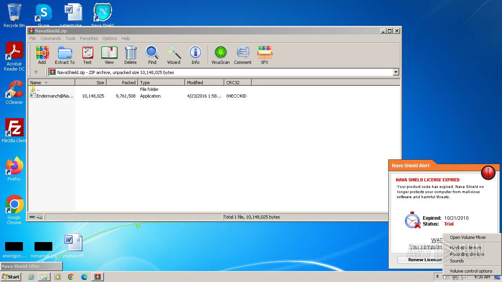This screenshot has width=502, height=282.
Task: Click the Find magnifier icon
Action: point(152,55)
